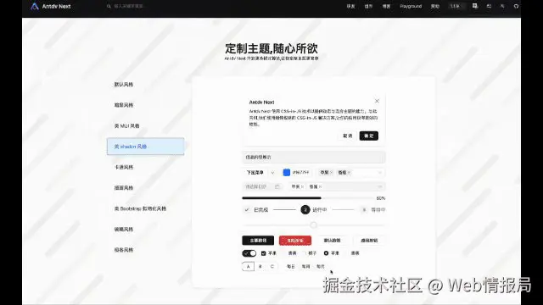Choose the 类 shadcn 风格 theme

point(145,147)
